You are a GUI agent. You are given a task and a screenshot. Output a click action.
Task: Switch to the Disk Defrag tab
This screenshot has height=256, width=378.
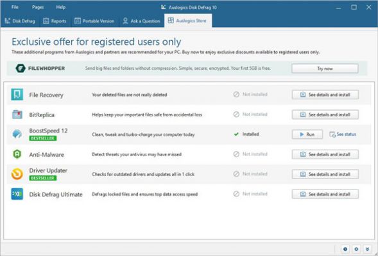click(20, 21)
